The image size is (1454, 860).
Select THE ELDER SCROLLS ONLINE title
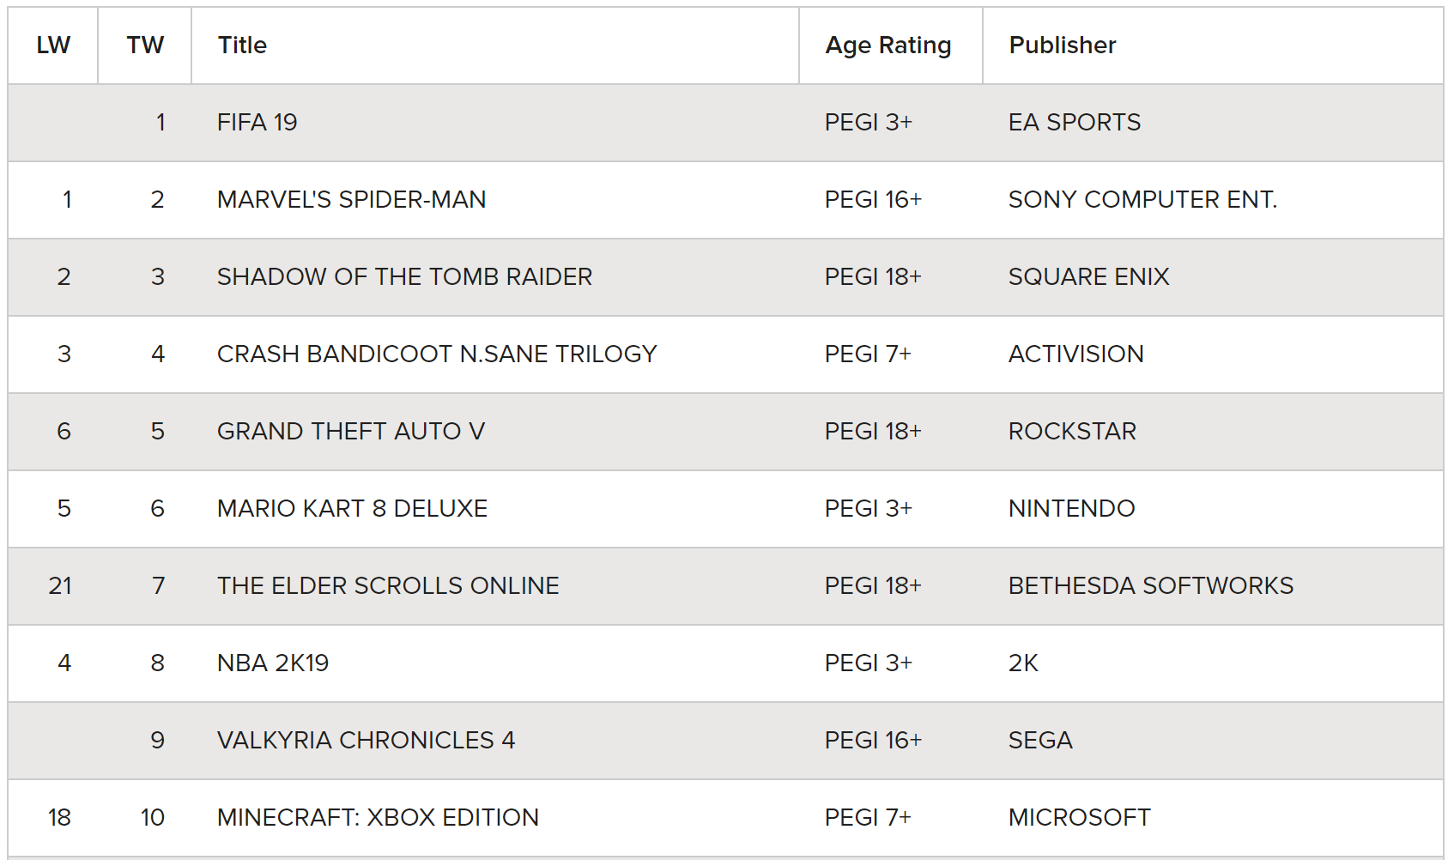pos(388,586)
